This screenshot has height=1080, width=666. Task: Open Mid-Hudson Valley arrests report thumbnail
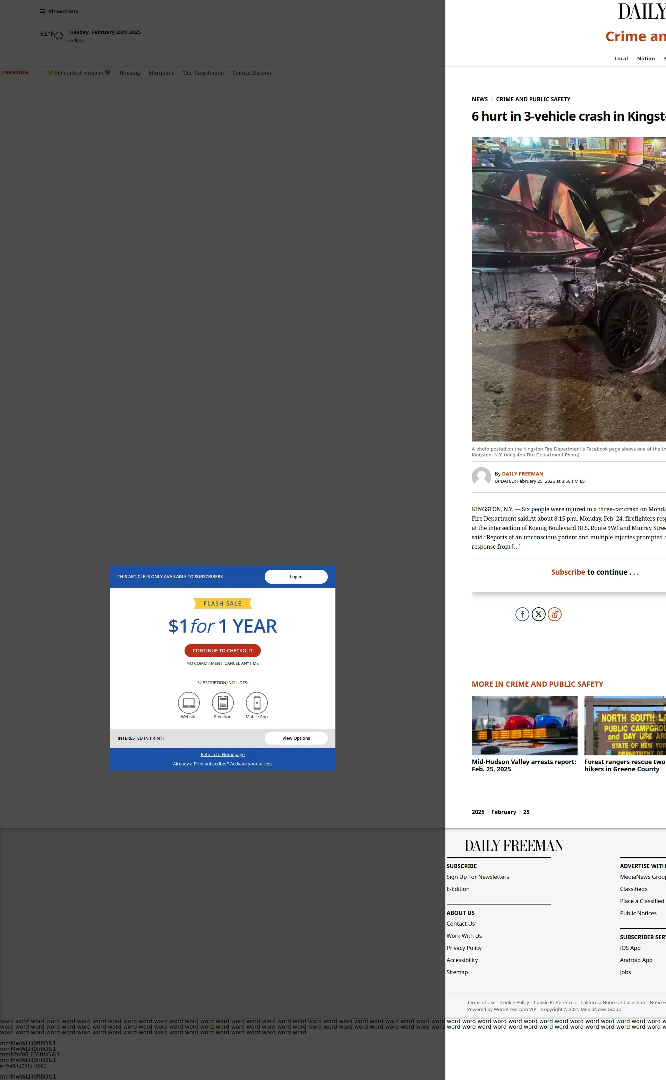tap(524, 725)
